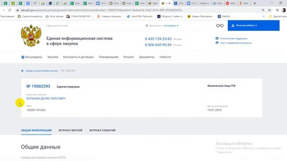Open the Модуль 0. Найм bookmark
Screen dimensions: 287x161
170,17
